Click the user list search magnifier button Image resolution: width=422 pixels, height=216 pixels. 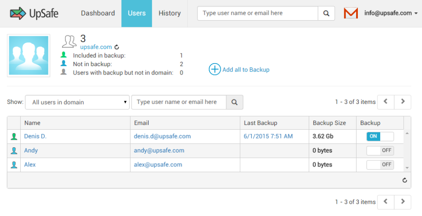click(234, 102)
